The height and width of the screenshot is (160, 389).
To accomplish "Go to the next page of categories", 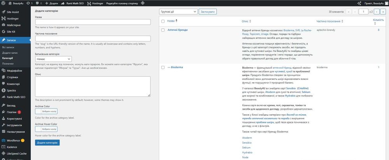I will click(376, 12).
